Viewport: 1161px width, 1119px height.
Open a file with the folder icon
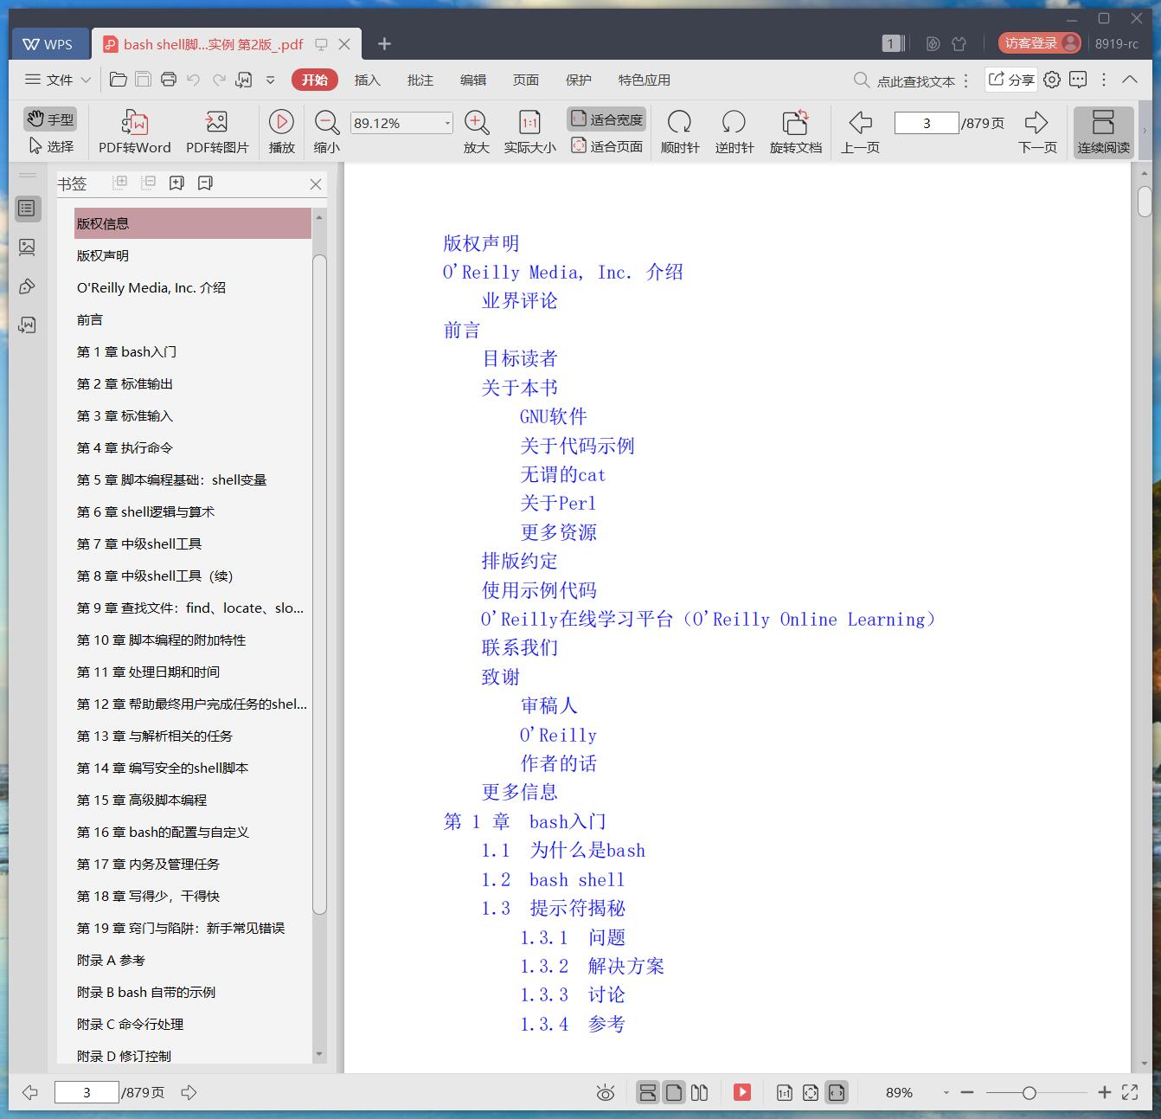(x=119, y=80)
